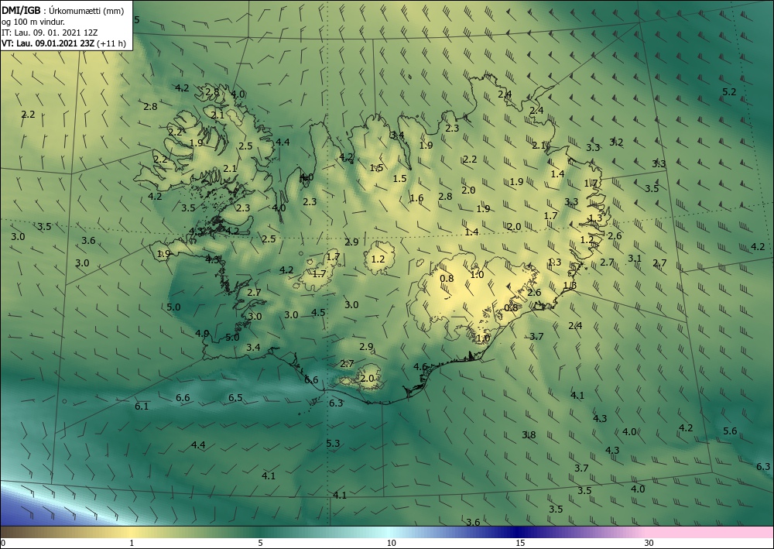
Task: Select the 3.1 value off the east coast
Action: coord(635,258)
